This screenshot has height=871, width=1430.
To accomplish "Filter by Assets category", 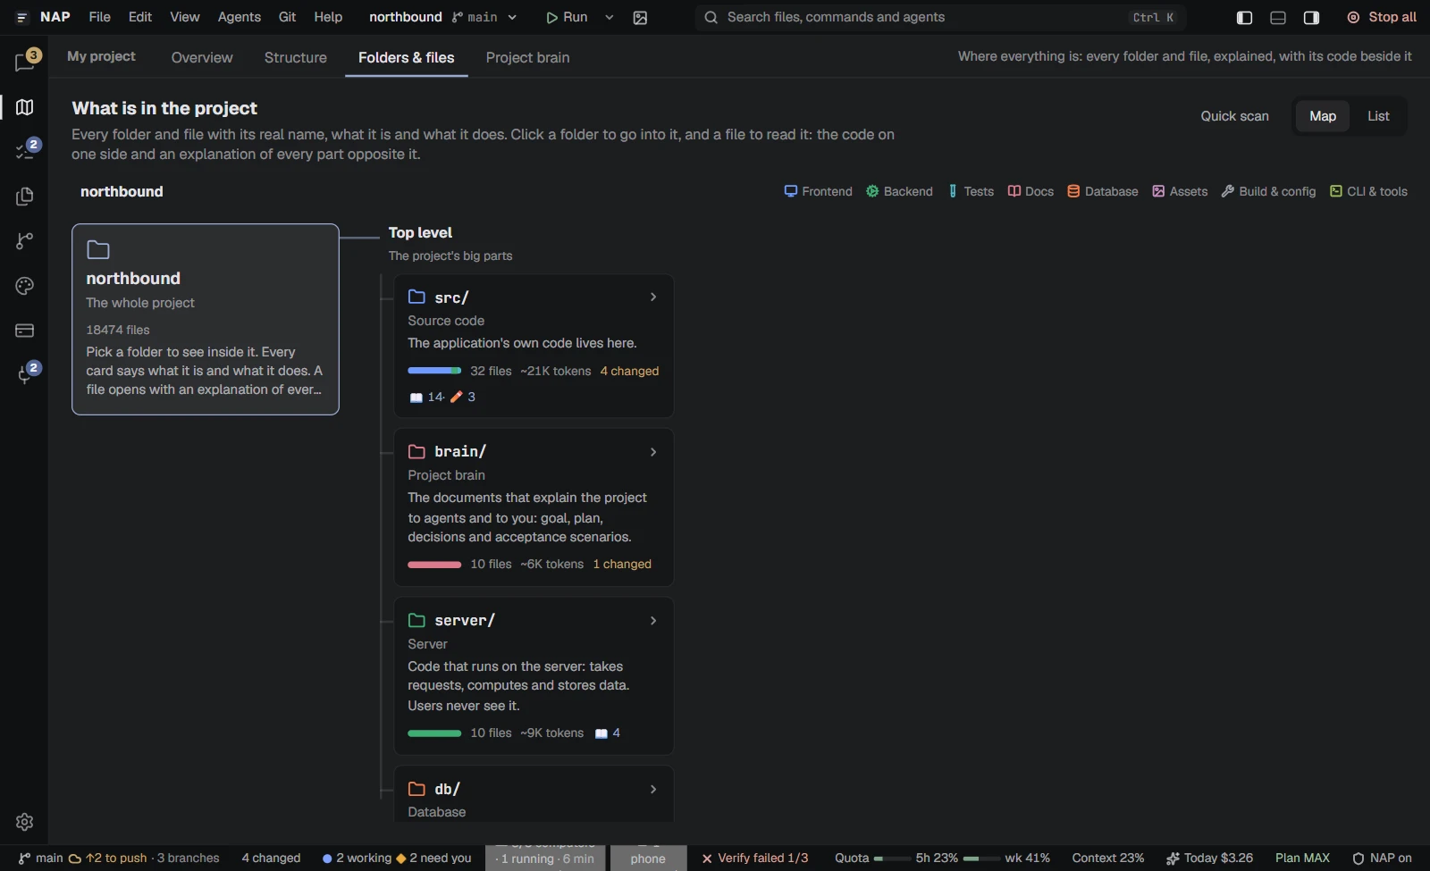I will [1180, 191].
